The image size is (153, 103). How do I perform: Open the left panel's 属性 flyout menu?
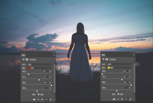coord(54,55)
